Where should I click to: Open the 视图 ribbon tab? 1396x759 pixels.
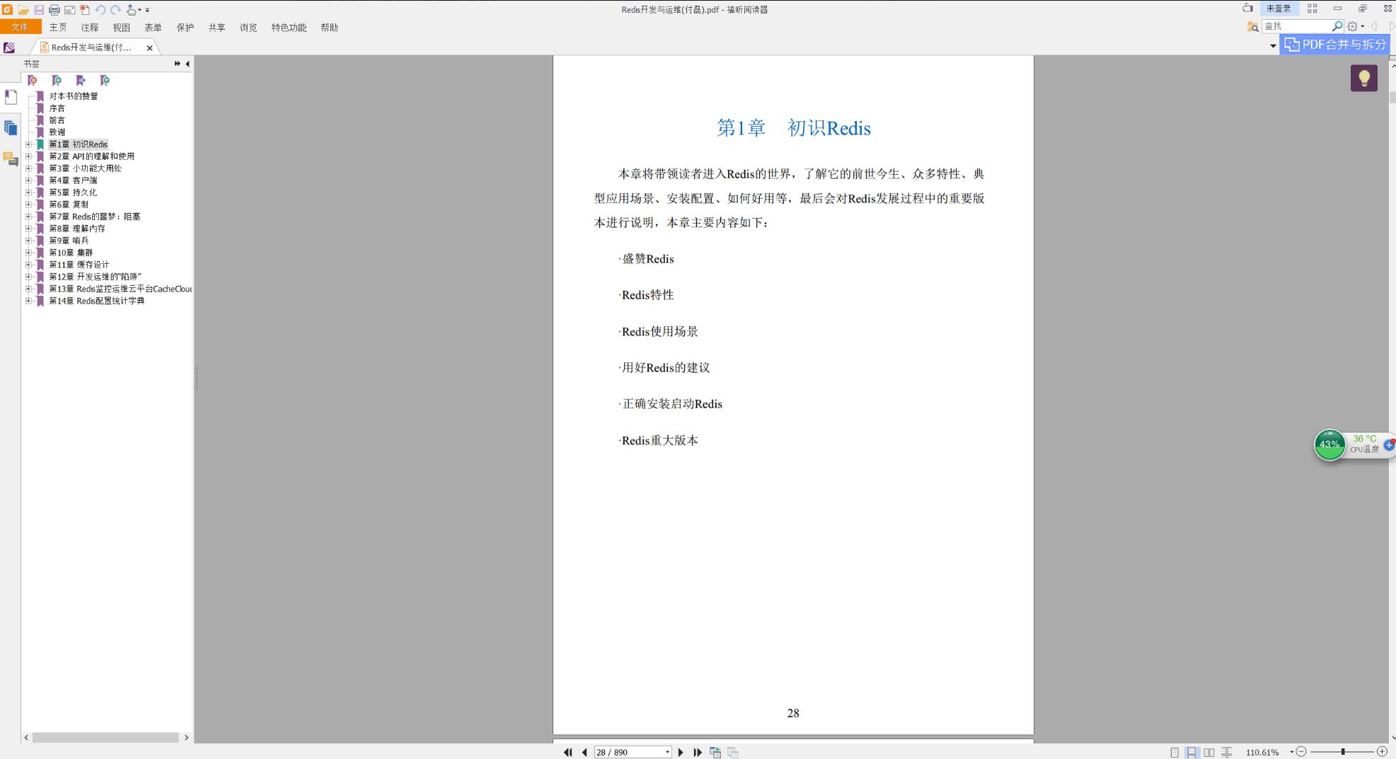tap(122, 28)
